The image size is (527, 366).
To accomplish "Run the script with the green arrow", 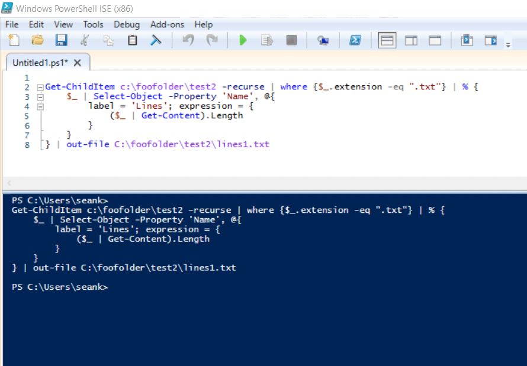I will [243, 40].
